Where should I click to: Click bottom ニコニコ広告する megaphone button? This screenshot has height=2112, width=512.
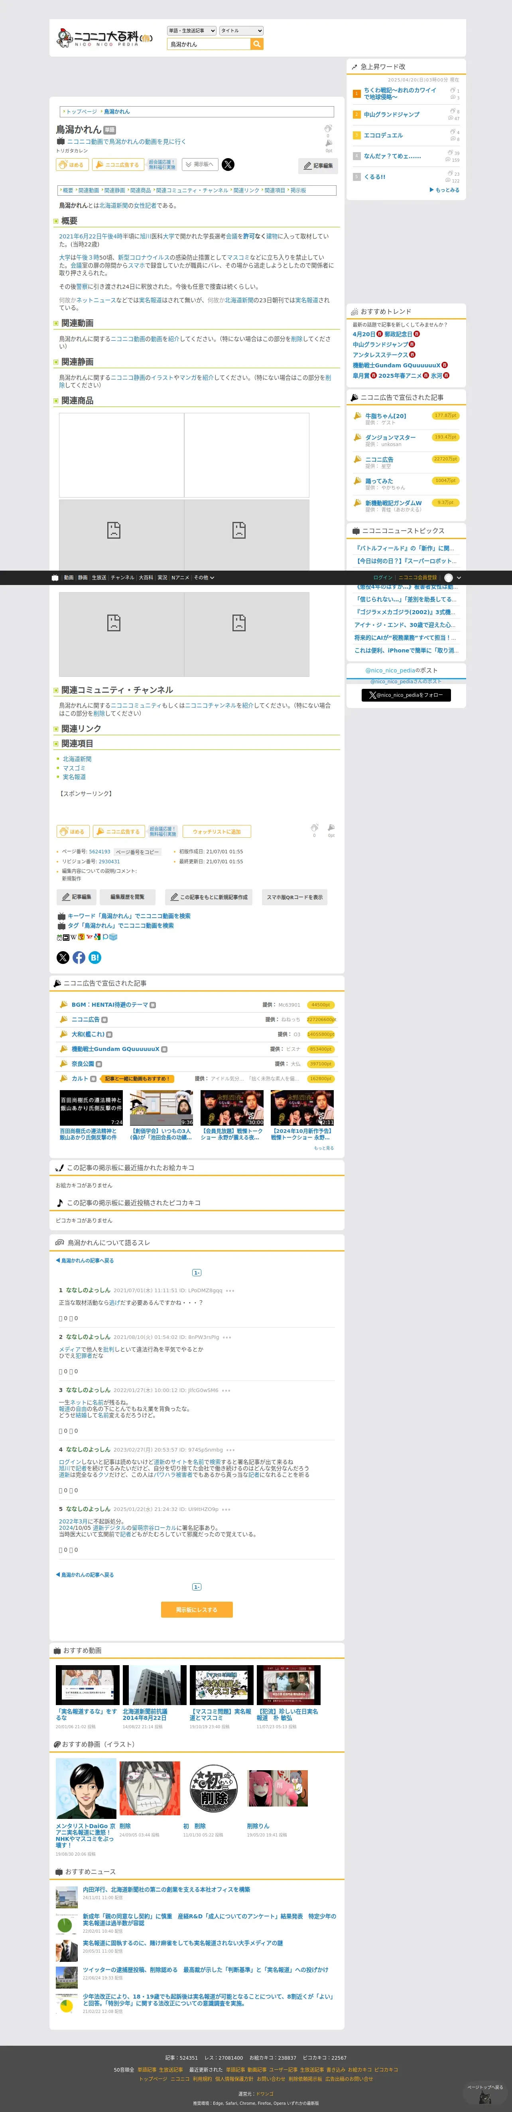coord(118,831)
